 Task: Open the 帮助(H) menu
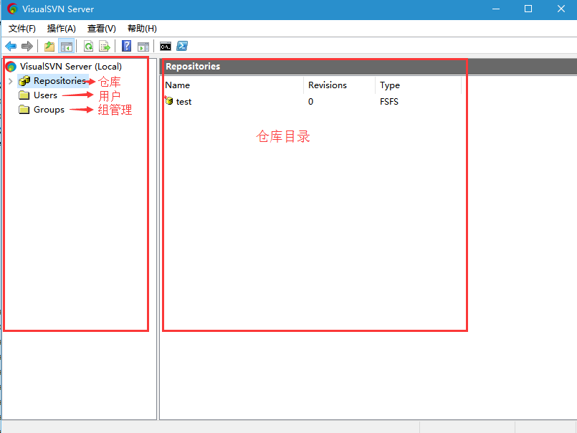[x=142, y=29]
